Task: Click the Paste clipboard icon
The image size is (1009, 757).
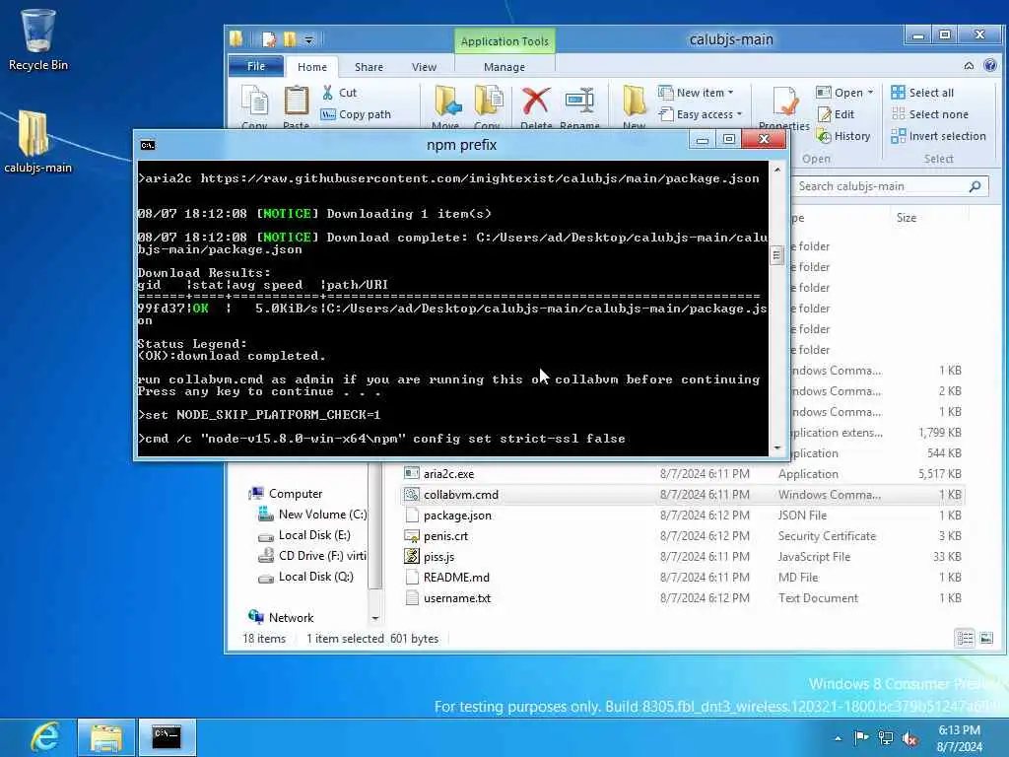Action: [x=297, y=102]
